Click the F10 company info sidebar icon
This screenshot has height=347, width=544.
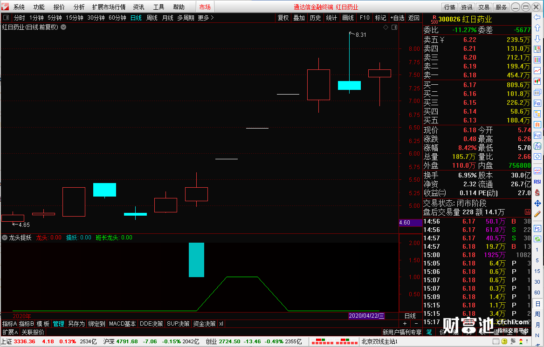(x=537, y=103)
